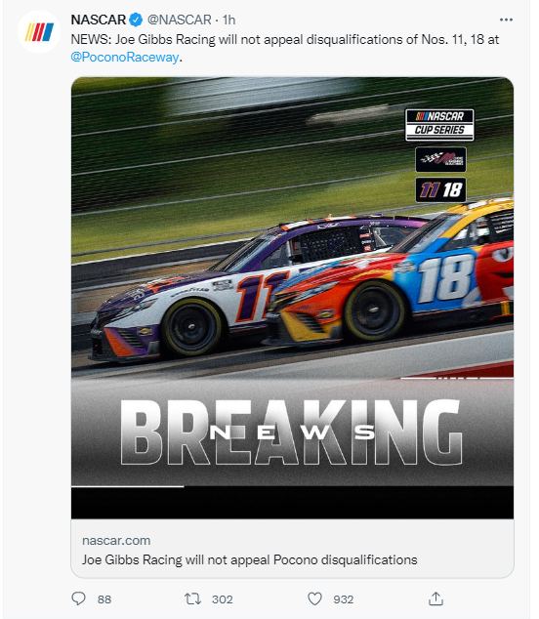Click the share upload icon
Screen dimensions: 539x619
click(435, 598)
